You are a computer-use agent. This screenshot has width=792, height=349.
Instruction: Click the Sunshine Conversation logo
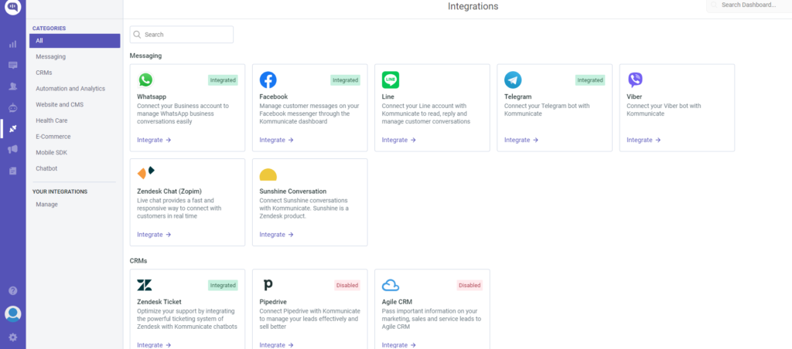[268, 175]
